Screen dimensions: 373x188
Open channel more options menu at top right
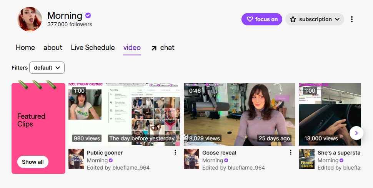click(351, 19)
